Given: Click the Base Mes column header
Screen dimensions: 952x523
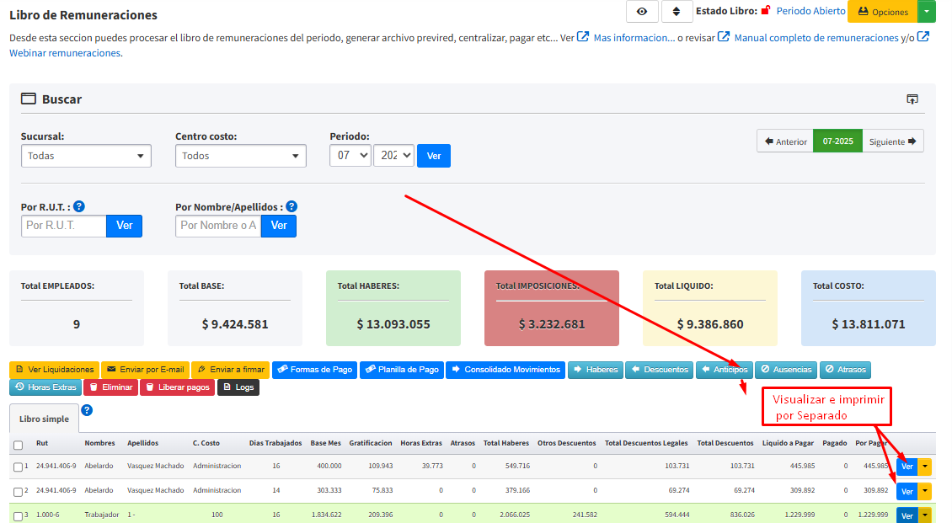Looking at the screenshot, I should tap(325, 443).
